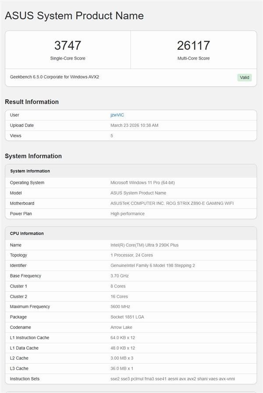This screenshot has height=393, width=263.
Task: Open the jzwVIC user profile link
Action: [x=117, y=115]
